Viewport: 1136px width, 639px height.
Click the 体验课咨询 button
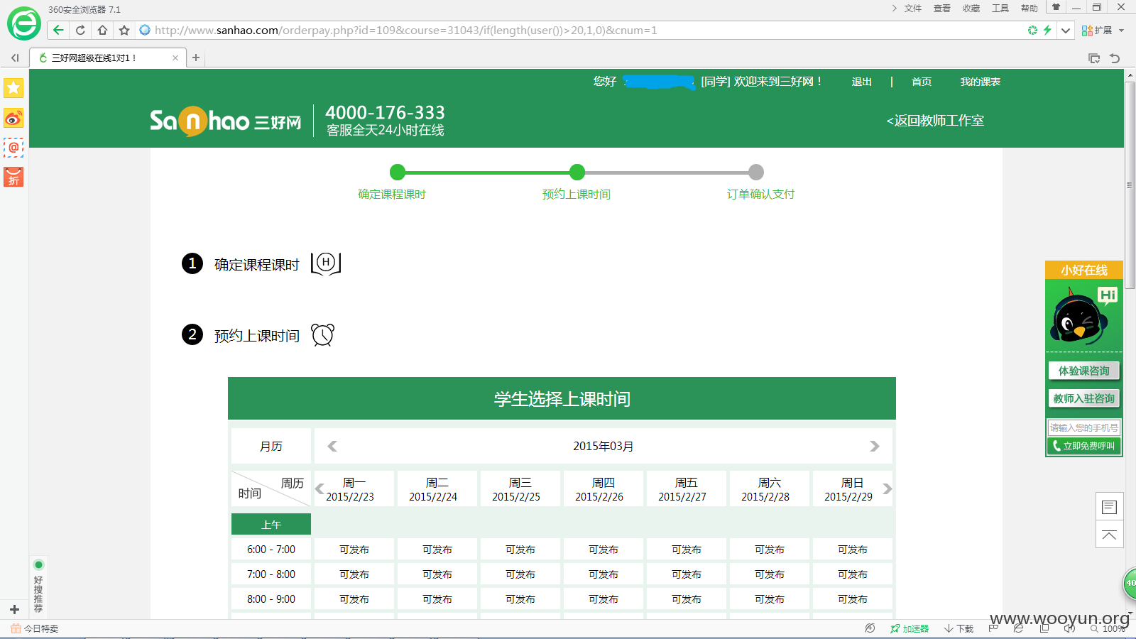click(x=1083, y=371)
